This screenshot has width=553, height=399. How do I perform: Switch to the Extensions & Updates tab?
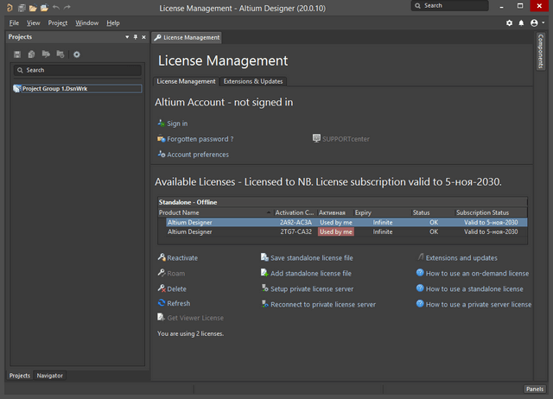click(252, 81)
